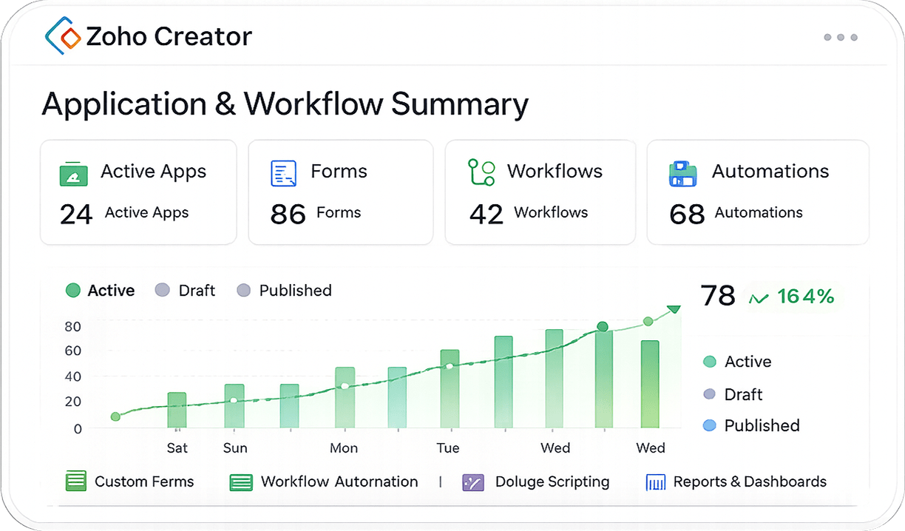Click the Reports & Dashboards chart icon
The image size is (905, 531).
pyautogui.click(x=656, y=483)
